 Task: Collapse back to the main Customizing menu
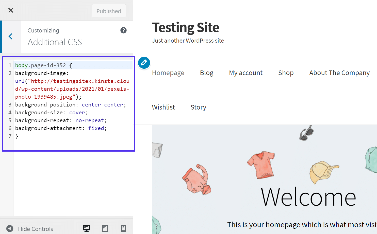coord(10,36)
